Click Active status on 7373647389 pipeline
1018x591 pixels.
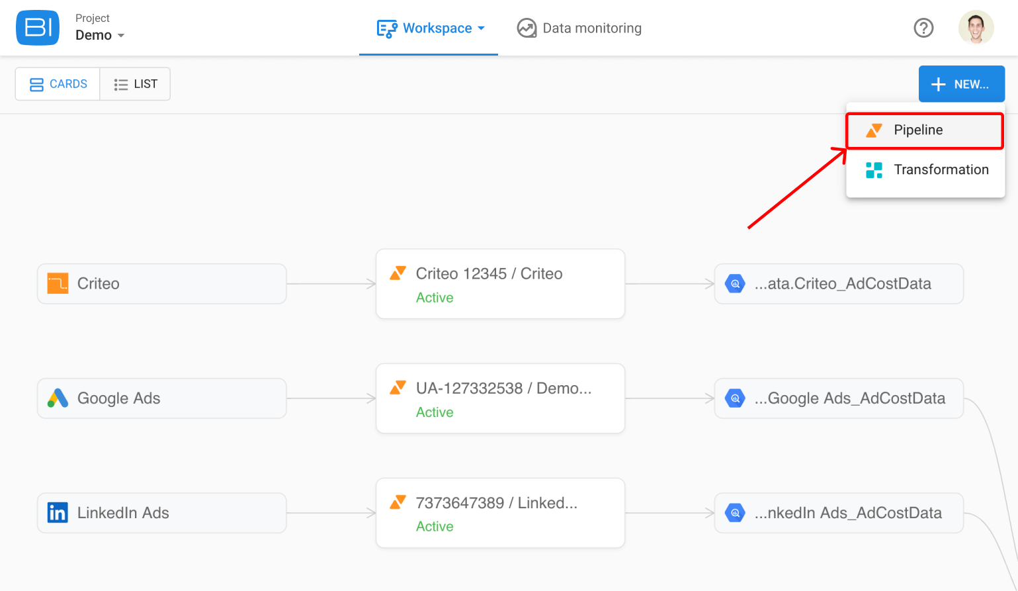click(435, 527)
